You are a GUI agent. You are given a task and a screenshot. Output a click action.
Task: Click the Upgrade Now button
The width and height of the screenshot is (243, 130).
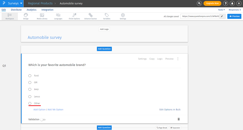[x=212, y=3]
